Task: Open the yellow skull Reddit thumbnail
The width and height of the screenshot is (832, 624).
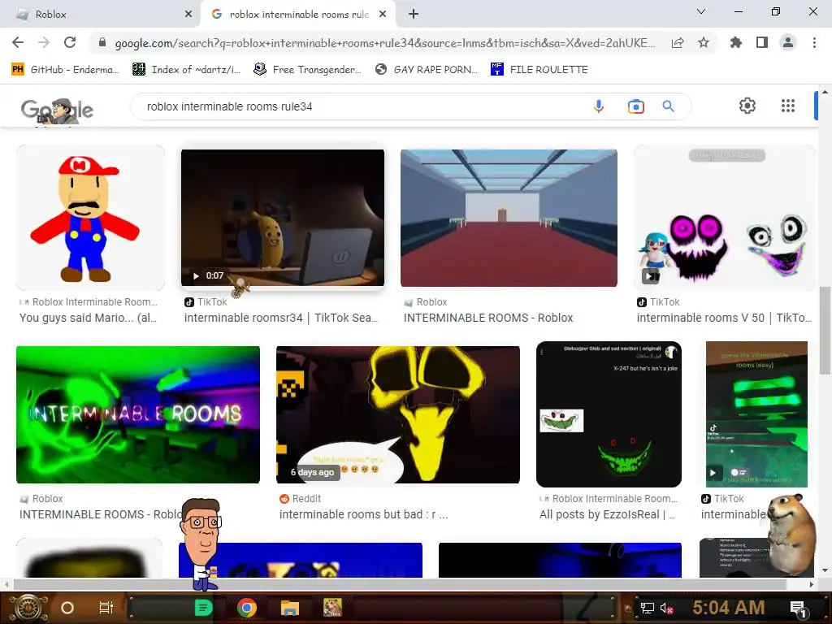Action: click(398, 414)
